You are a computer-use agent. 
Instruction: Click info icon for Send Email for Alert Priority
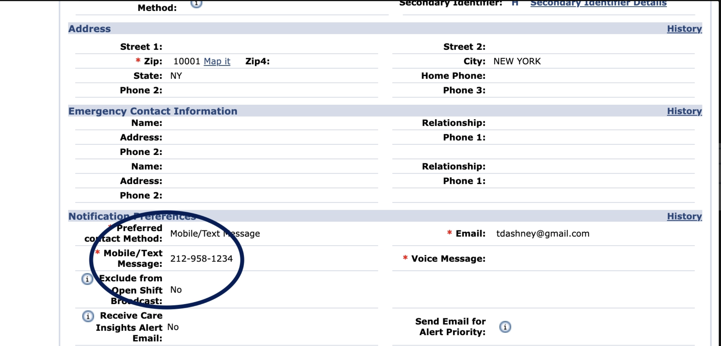[505, 327]
